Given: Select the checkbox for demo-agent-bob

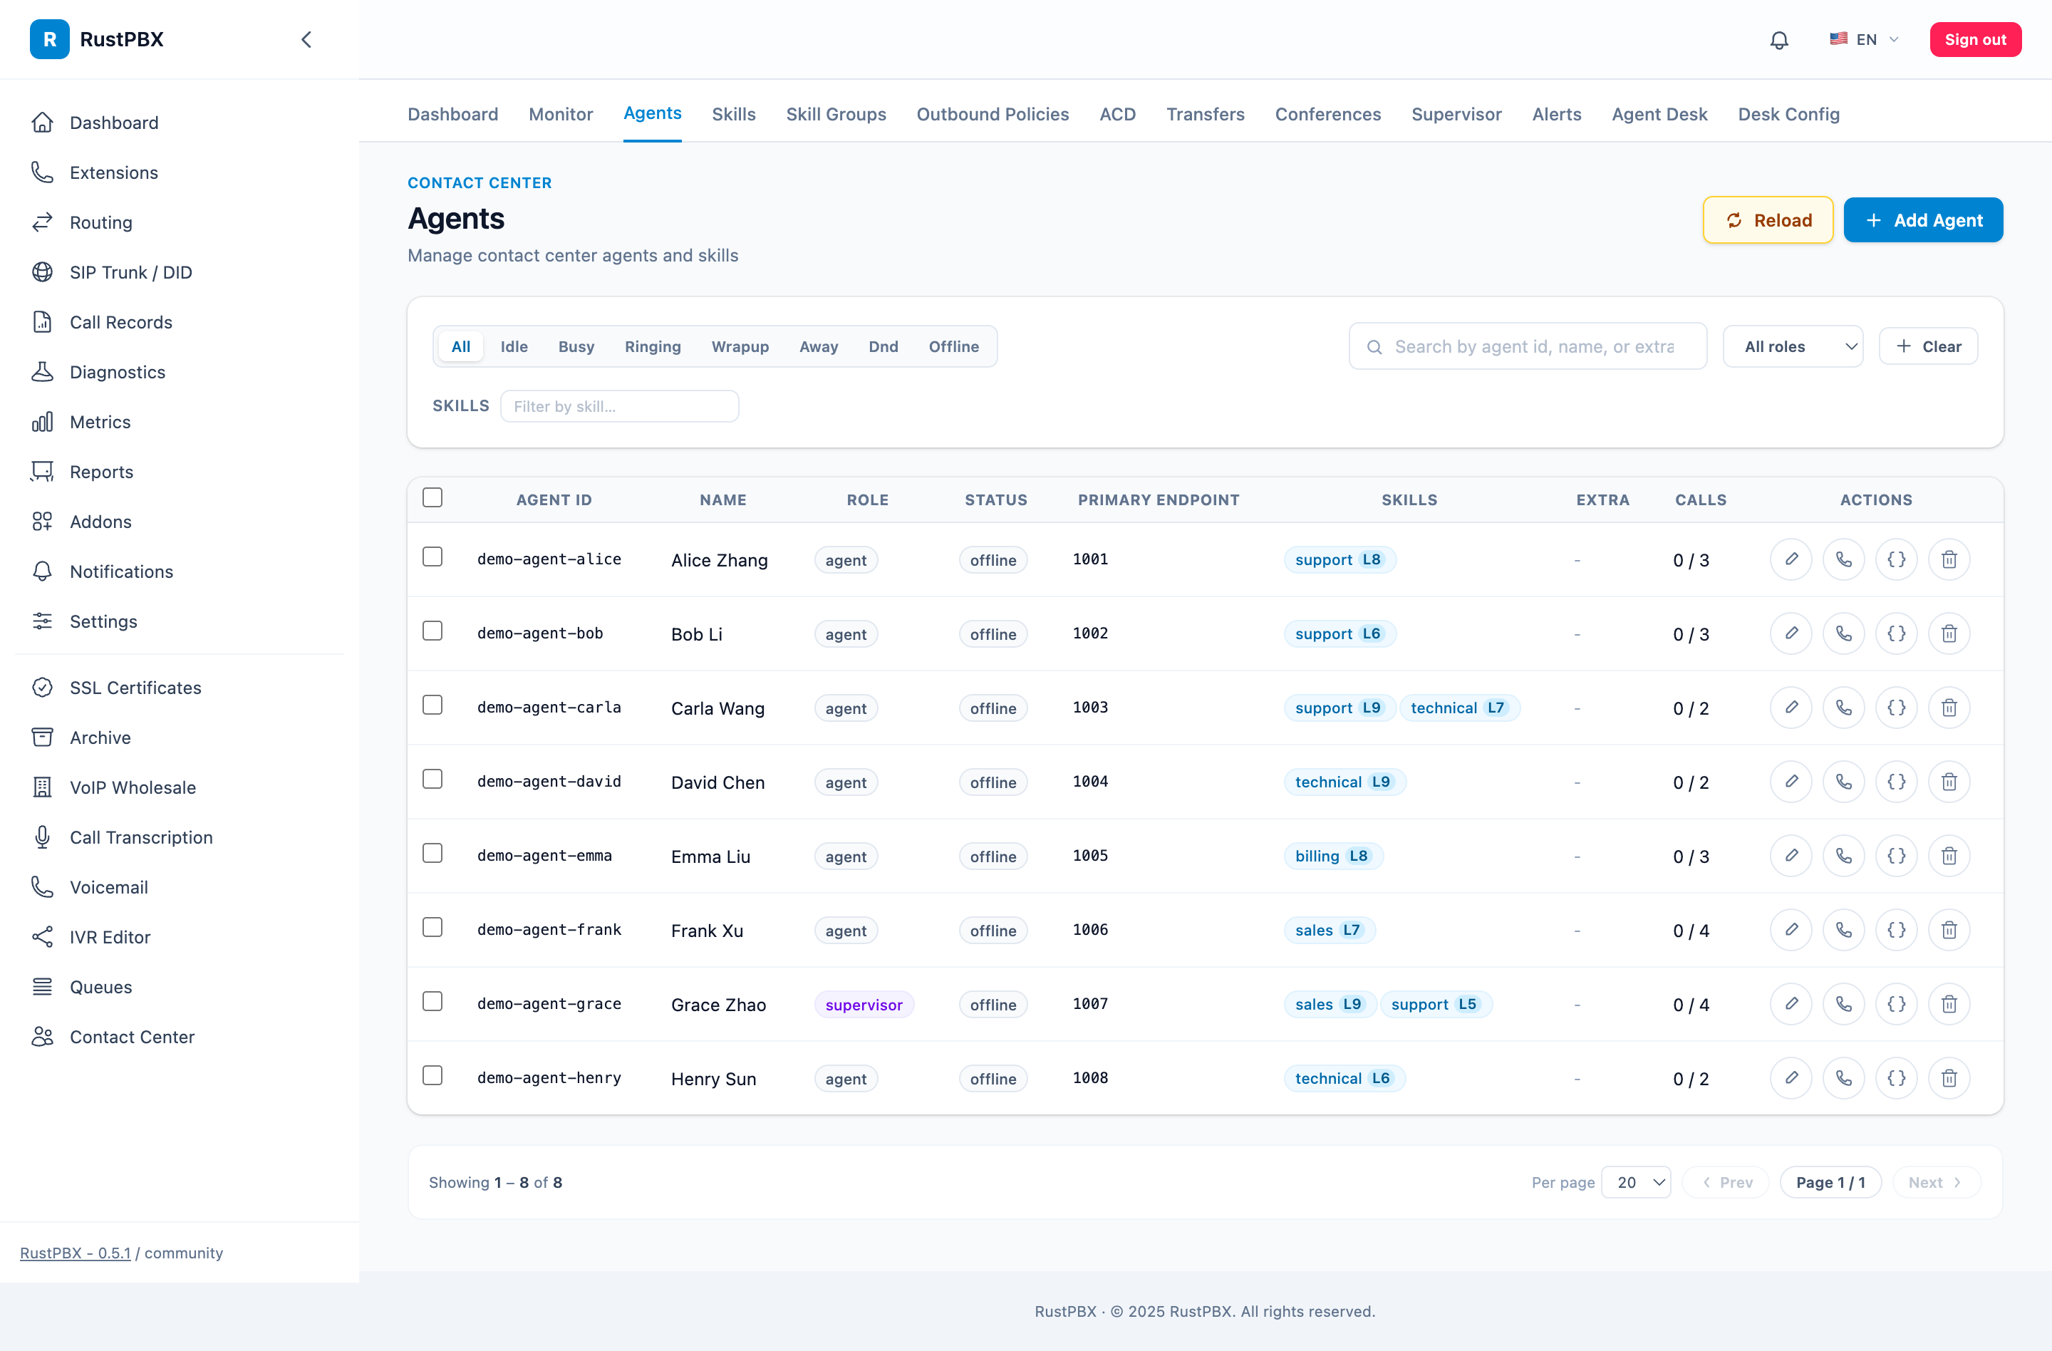Looking at the screenshot, I should point(432,631).
